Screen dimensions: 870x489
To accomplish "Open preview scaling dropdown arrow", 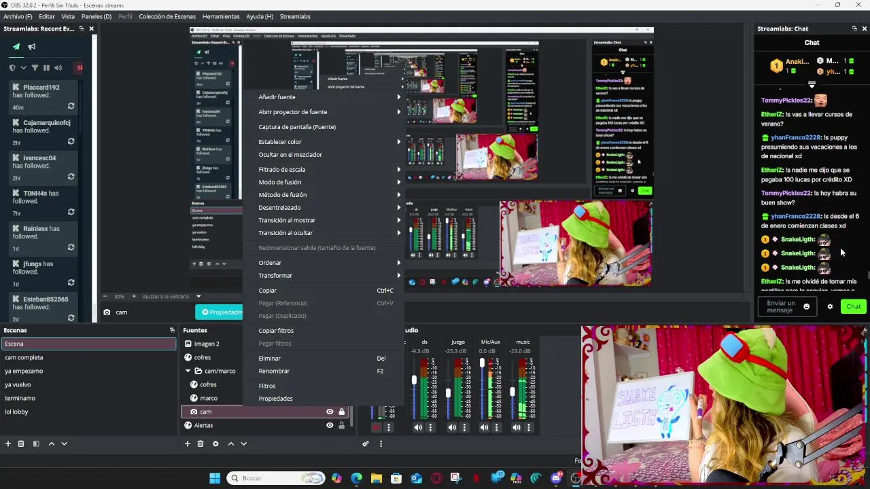I will [x=198, y=296].
